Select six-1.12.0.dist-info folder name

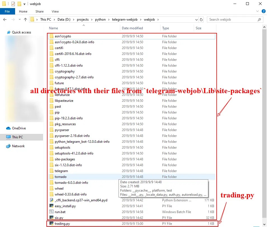68,165
